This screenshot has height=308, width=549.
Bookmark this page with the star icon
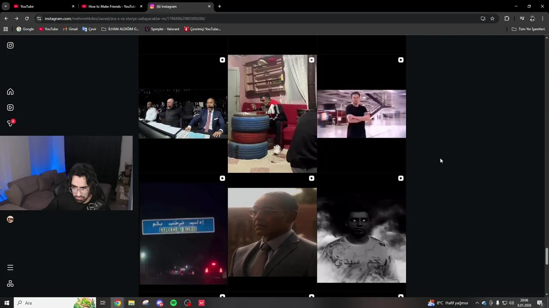point(492,18)
